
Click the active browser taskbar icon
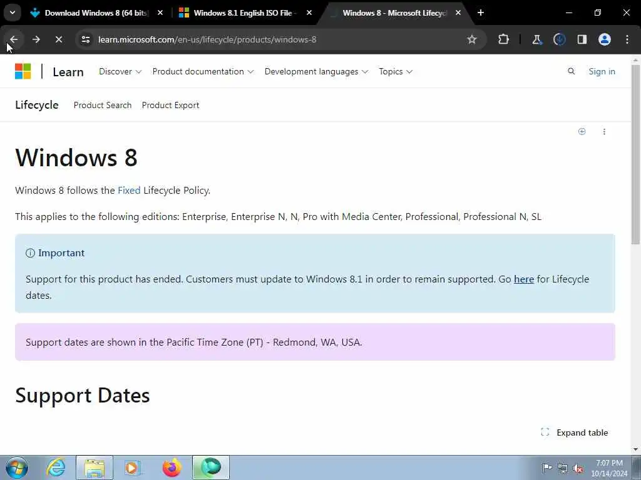pyautogui.click(x=211, y=467)
